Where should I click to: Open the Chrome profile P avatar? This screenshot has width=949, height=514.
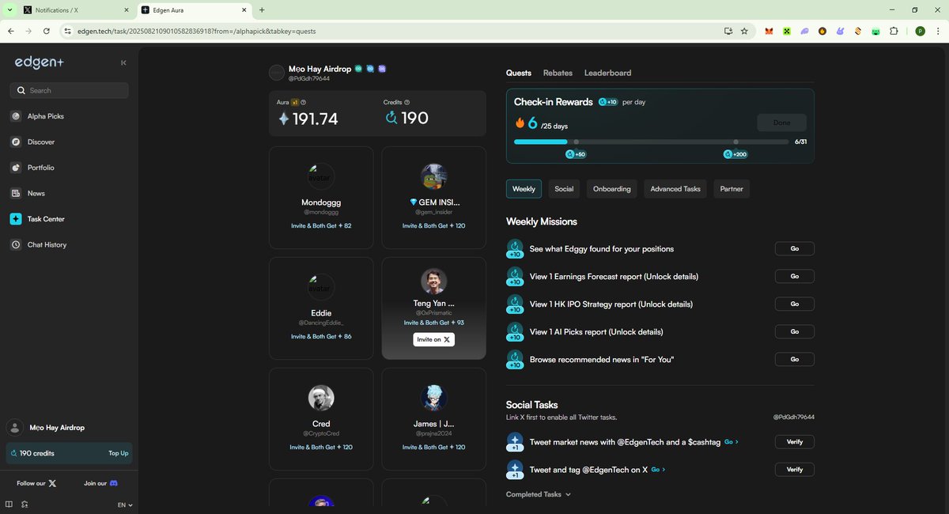coord(920,31)
